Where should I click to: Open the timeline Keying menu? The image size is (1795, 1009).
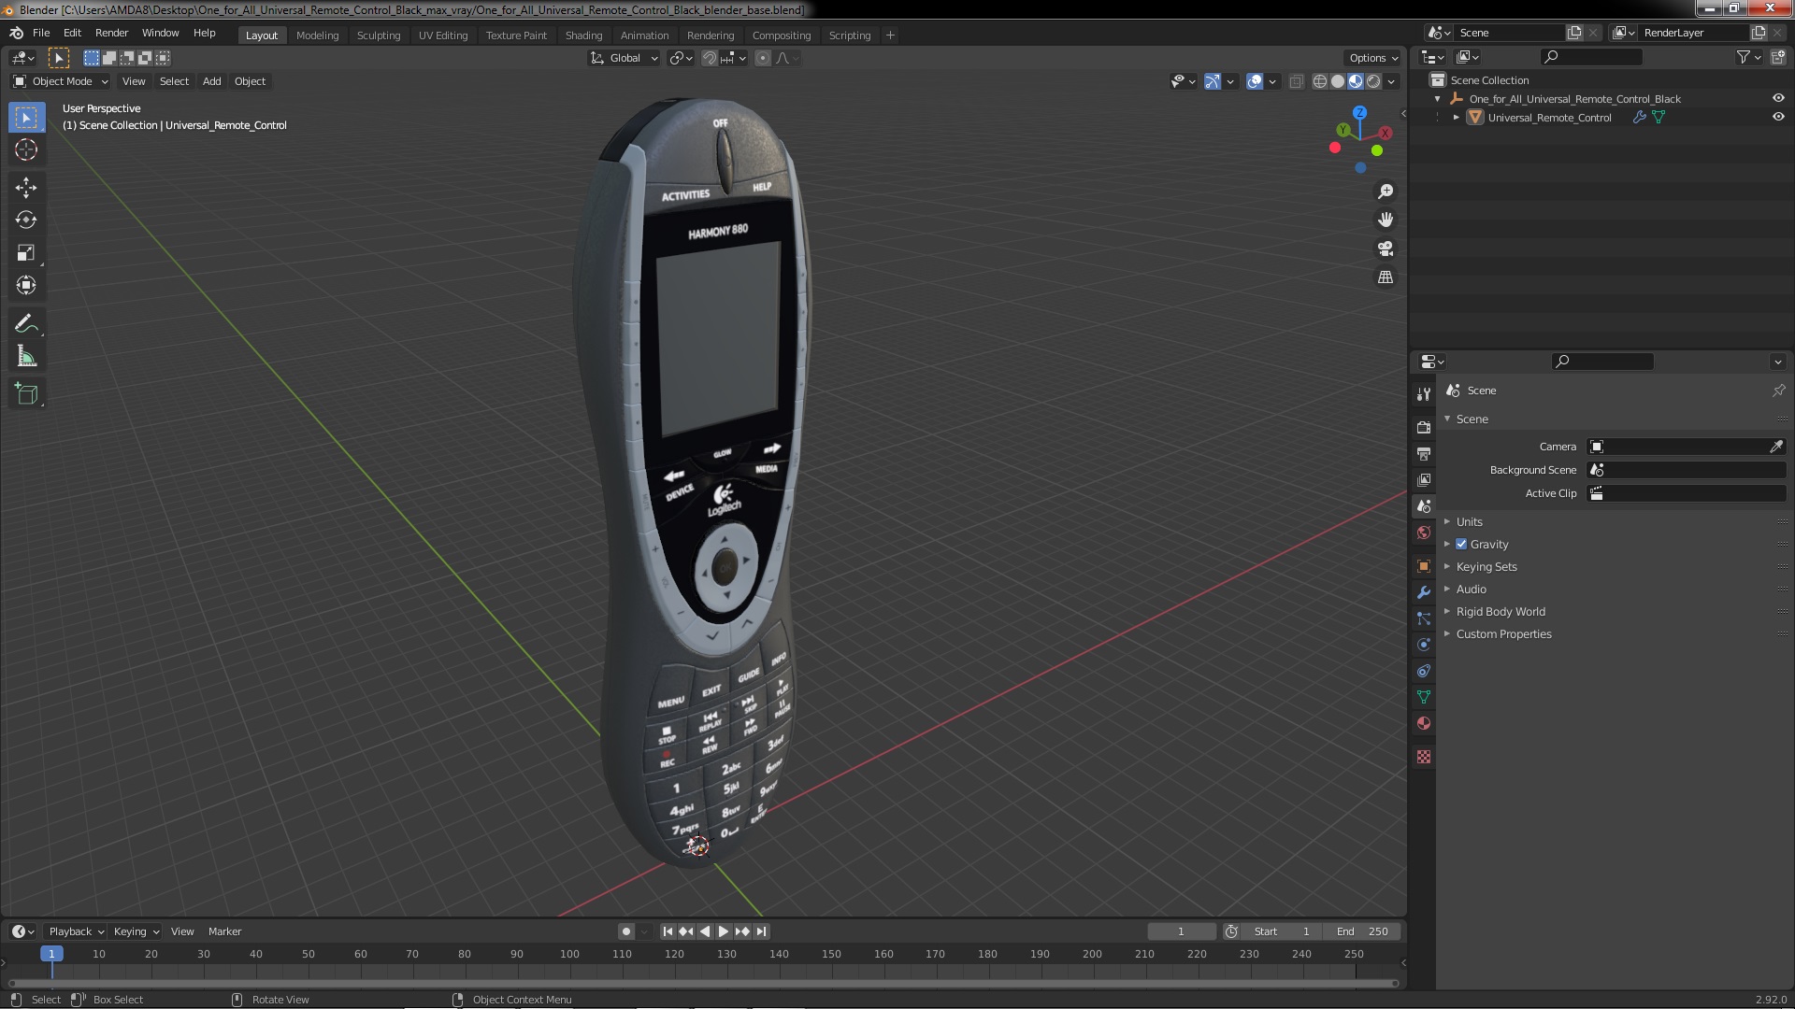(x=136, y=931)
